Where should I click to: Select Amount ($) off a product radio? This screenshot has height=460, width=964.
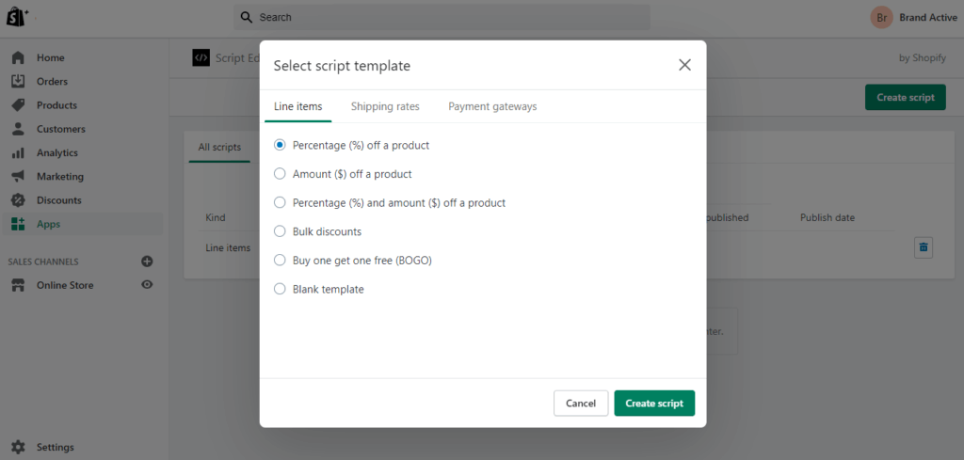280,174
